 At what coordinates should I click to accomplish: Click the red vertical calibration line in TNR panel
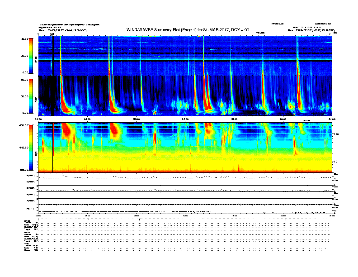[53, 139]
